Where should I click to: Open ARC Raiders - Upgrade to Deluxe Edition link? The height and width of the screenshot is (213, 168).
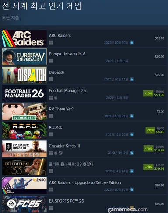[x=85, y=182]
